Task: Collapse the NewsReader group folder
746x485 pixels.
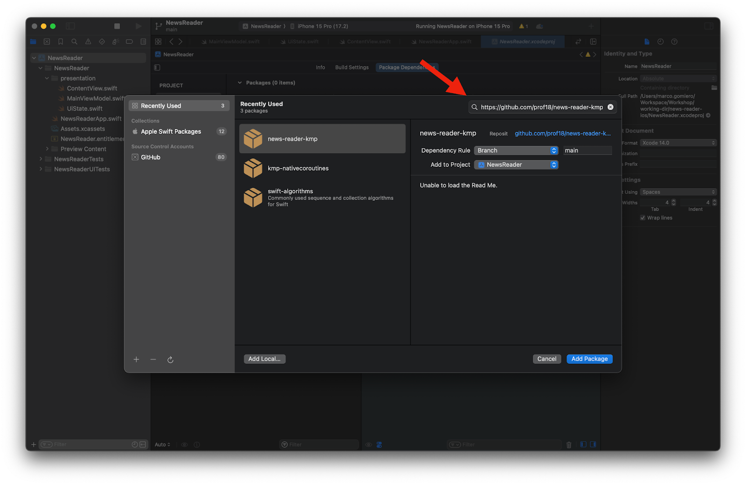Action: 41,68
